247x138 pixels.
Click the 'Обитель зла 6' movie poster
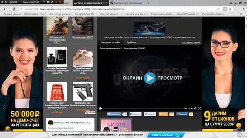(x=58, y=26)
